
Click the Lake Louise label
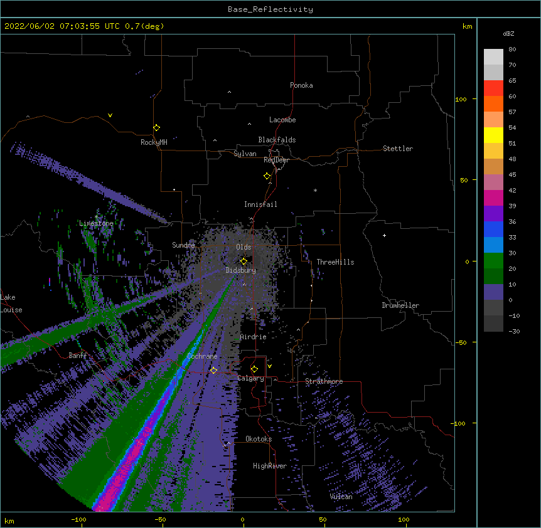coord(11,304)
